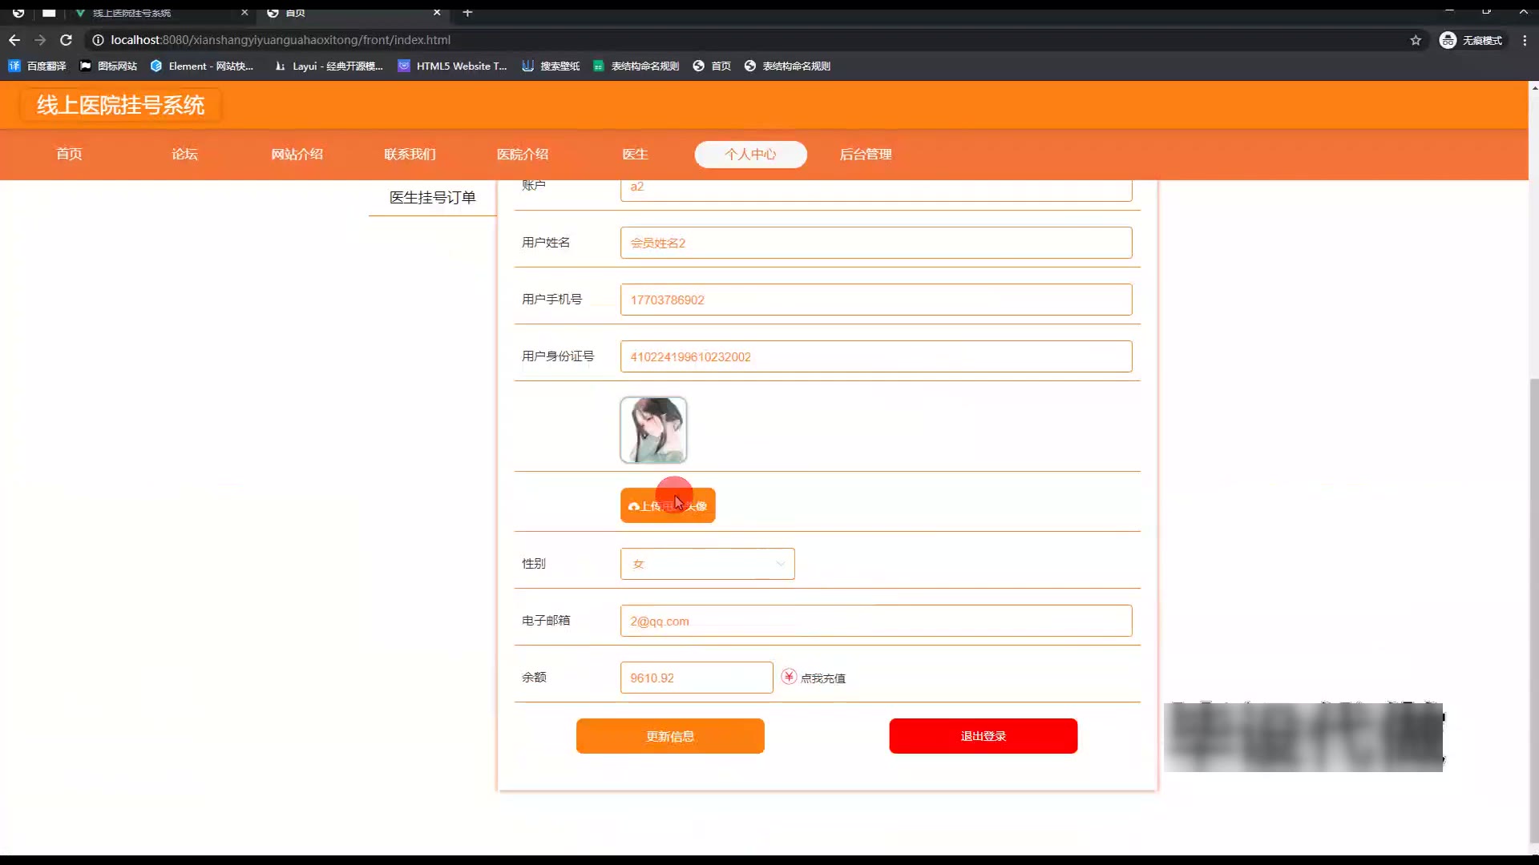The width and height of the screenshot is (1539, 865).
Task: Reload the page with refresh icon
Action: tap(66, 40)
